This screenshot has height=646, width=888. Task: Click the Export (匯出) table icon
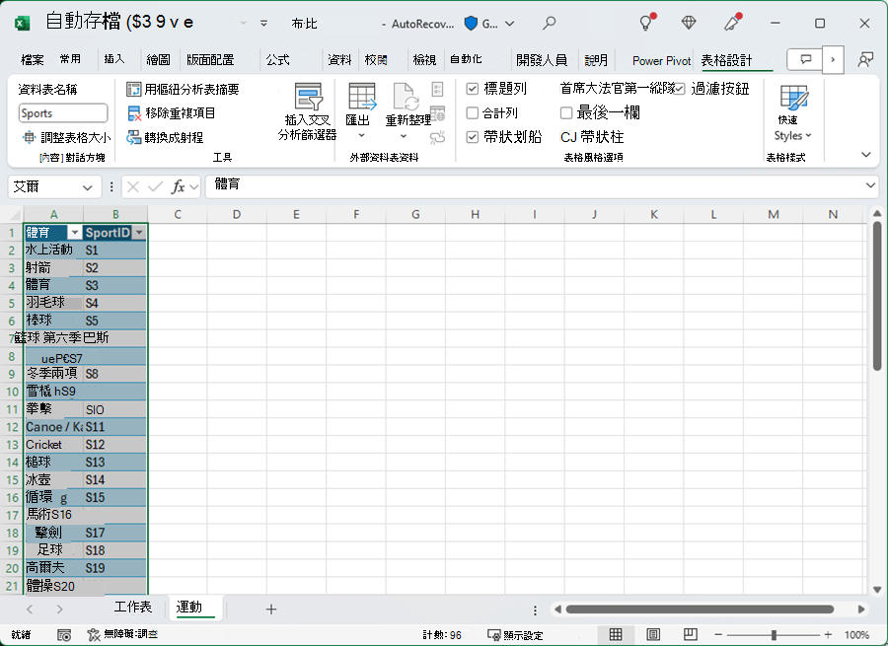361,97
